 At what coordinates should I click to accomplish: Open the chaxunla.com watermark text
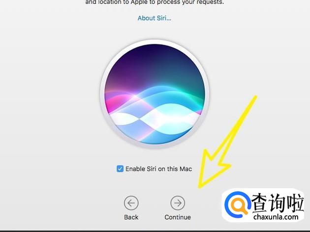pos(276,217)
